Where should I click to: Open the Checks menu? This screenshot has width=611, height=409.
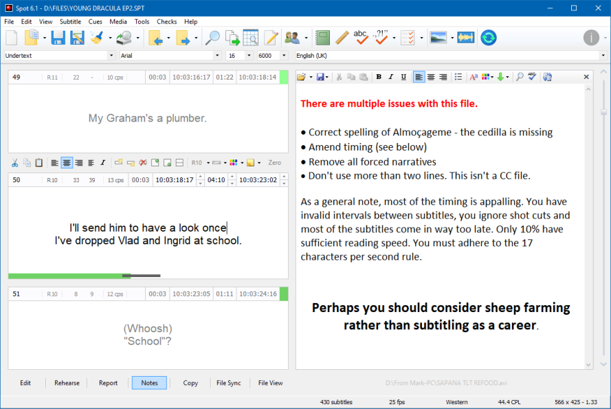166,22
